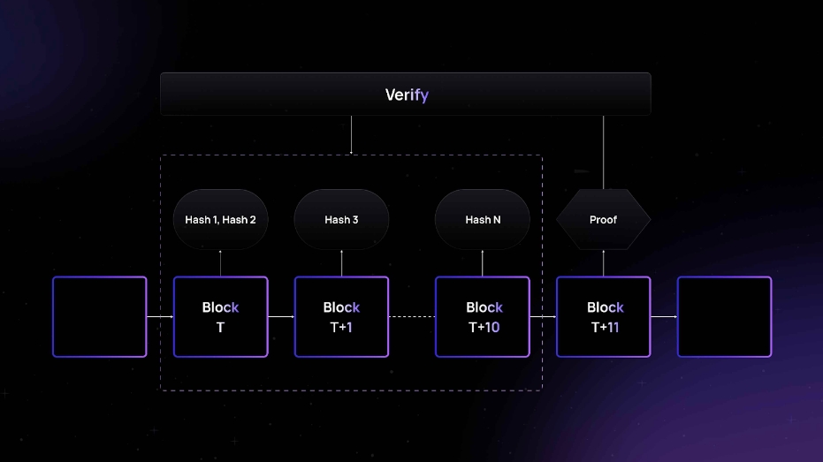Click the arrow from Block T+10 to Hash N
Viewport: 823px width, 462px height.
click(x=483, y=263)
